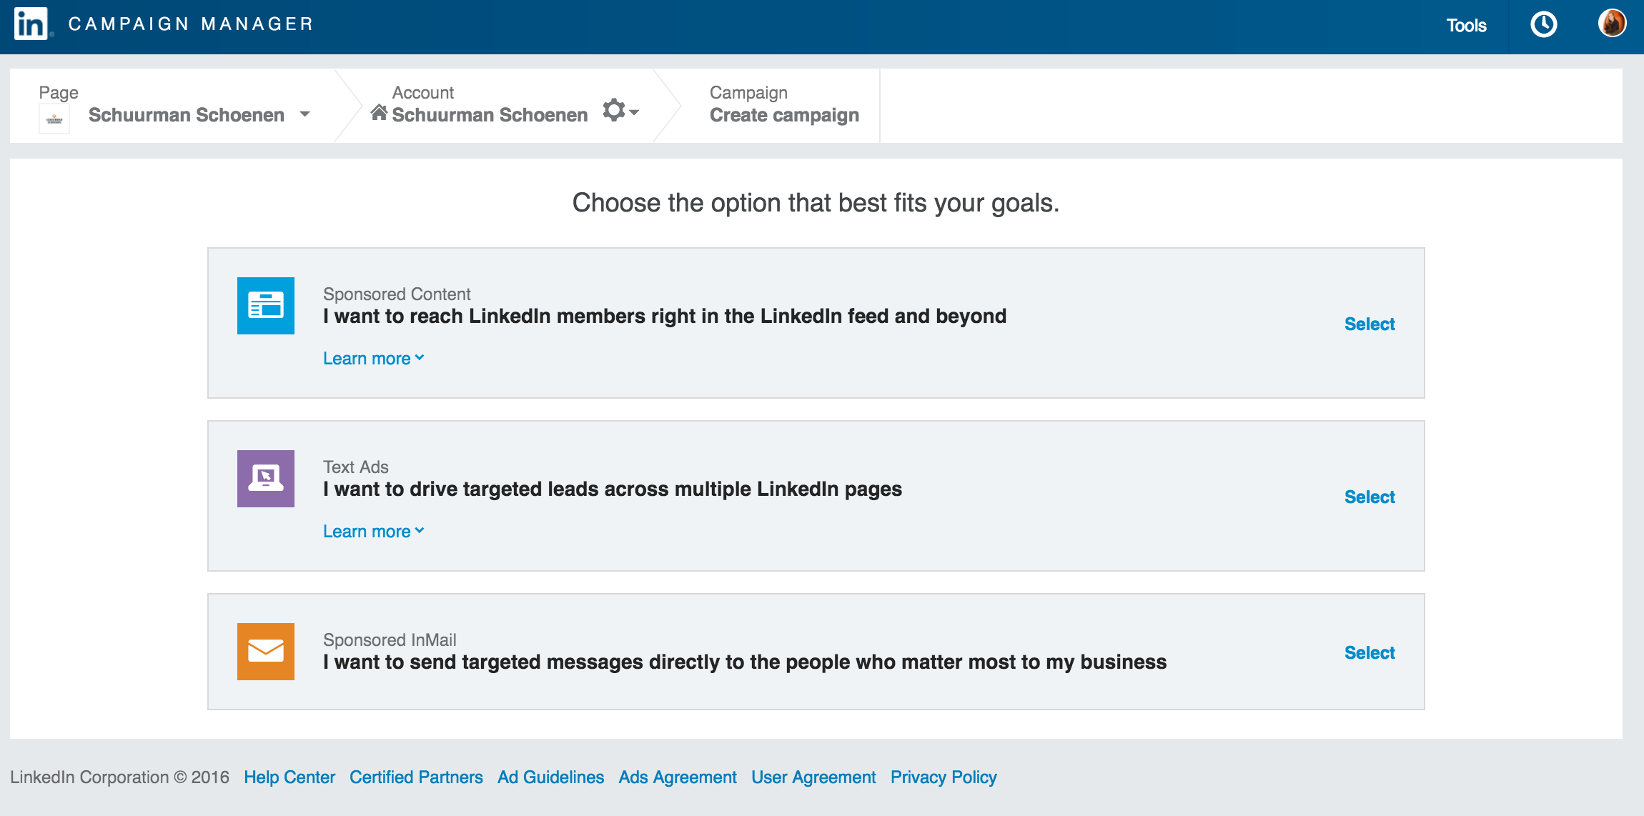Click the orange Sponsored InMail envelope icon
This screenshot has height=816, width=1644.
tap(266, 652)
